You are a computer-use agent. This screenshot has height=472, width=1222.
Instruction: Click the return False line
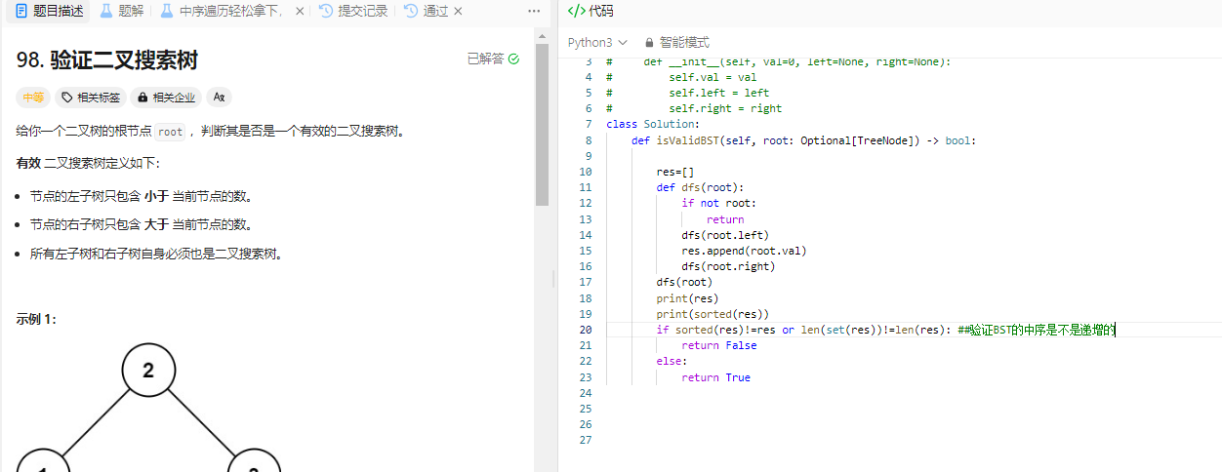(718, 345)
